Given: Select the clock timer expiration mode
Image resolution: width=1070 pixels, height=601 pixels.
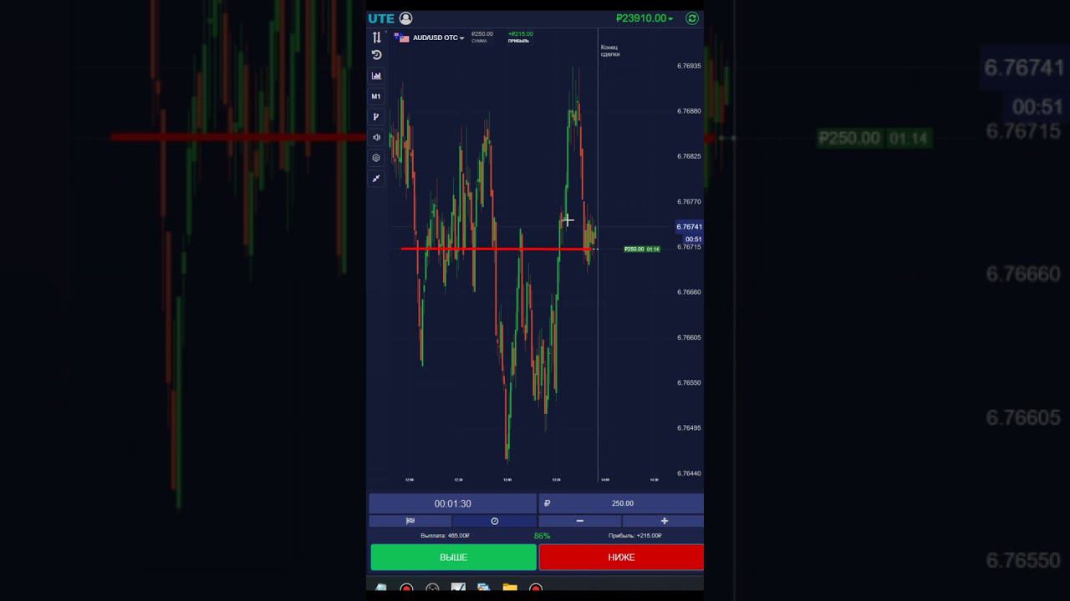Looking at the screenshot, I should pos(494,521).
